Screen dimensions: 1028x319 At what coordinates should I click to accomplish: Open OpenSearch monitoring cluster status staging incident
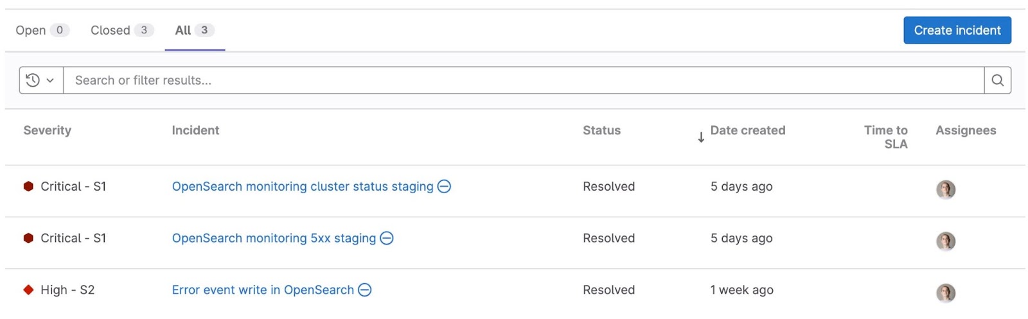[x=302, y=186]
